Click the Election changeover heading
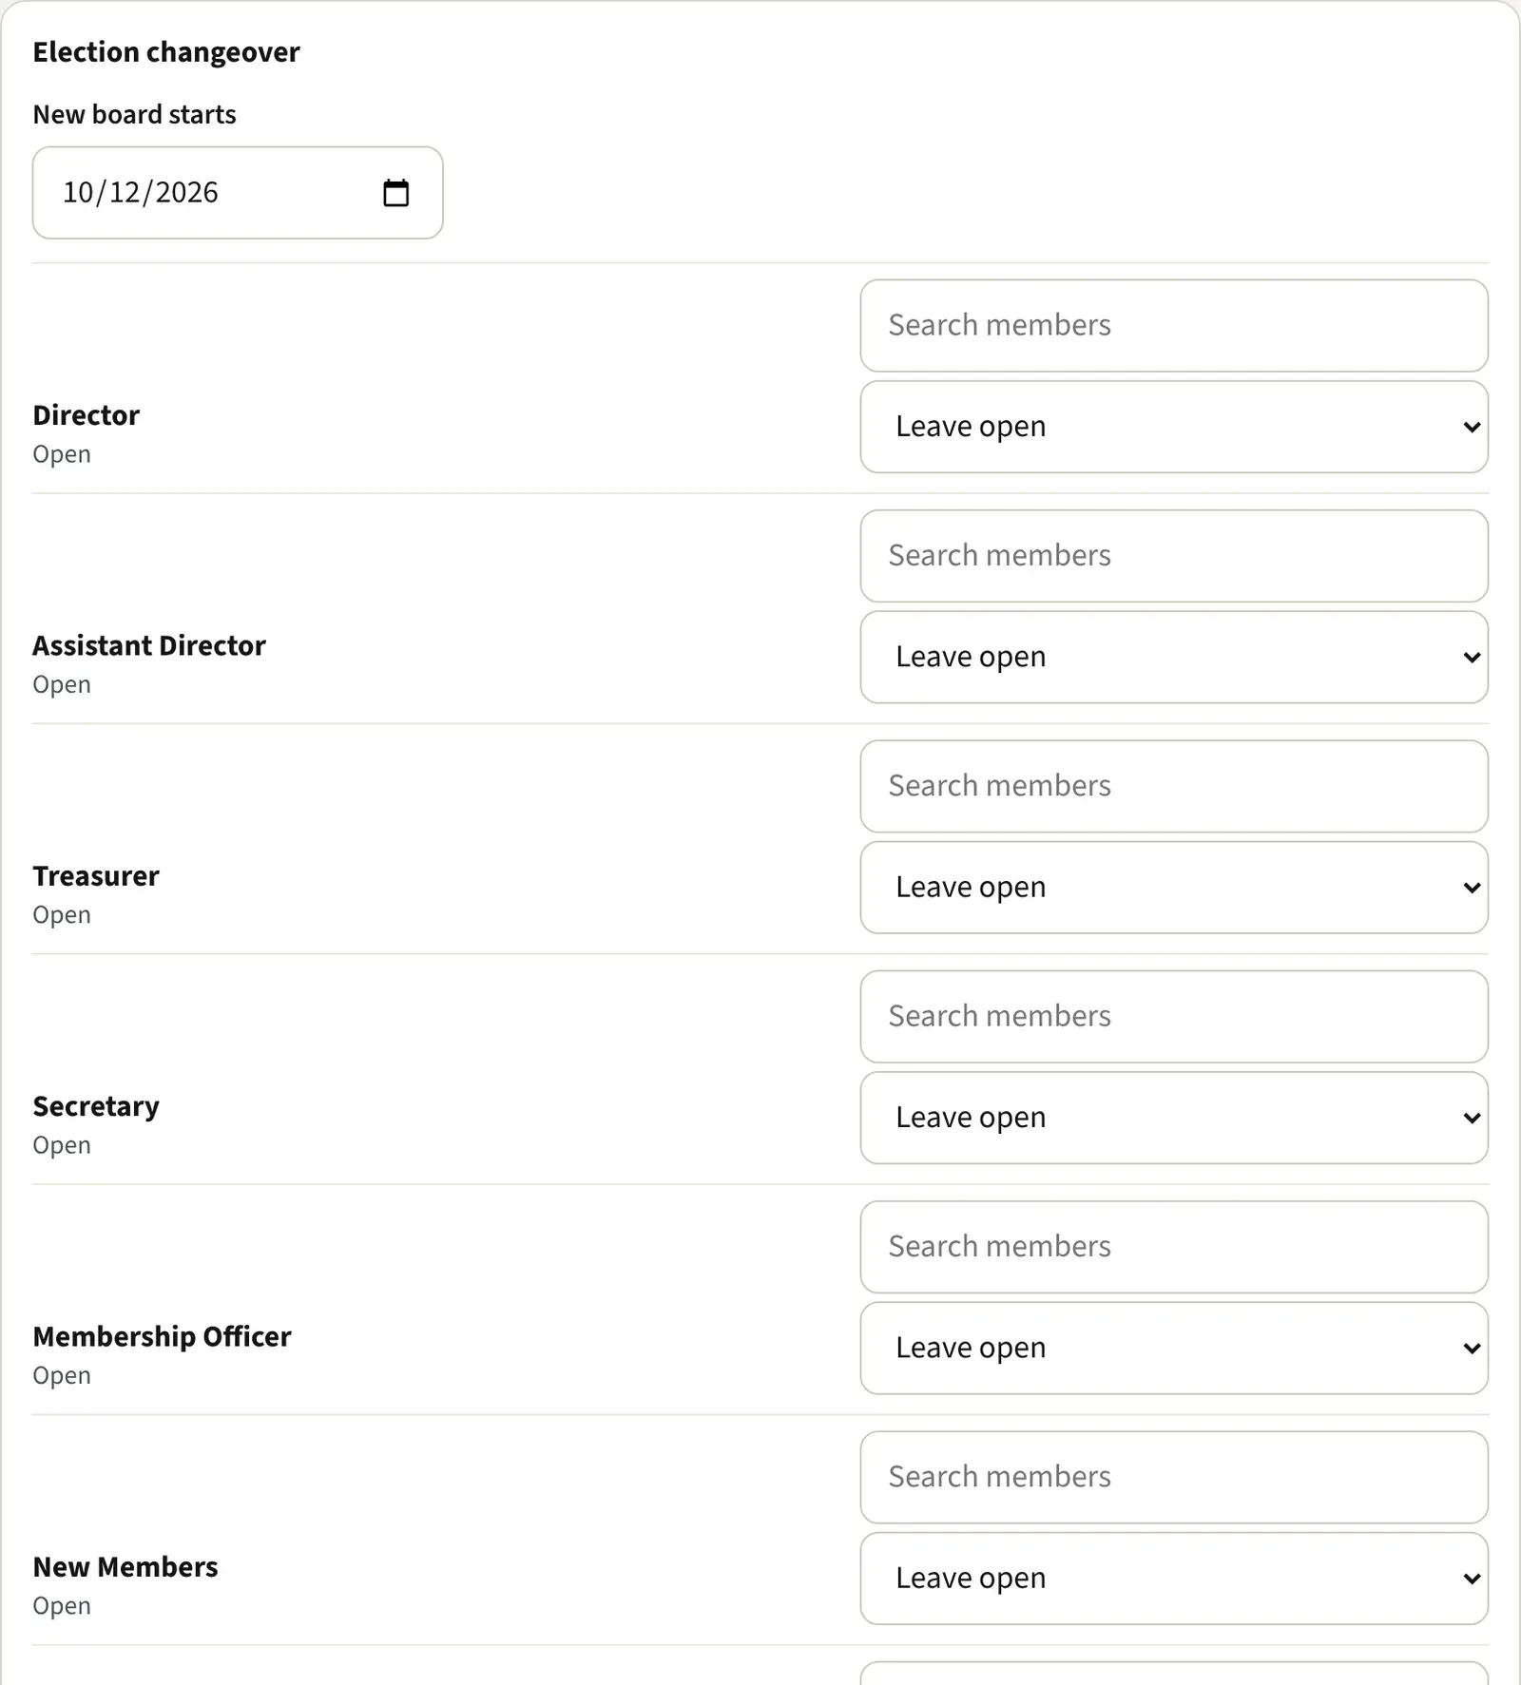Image resolution: width=1521 pixels, height=1685 pixels. coord(166,52)
